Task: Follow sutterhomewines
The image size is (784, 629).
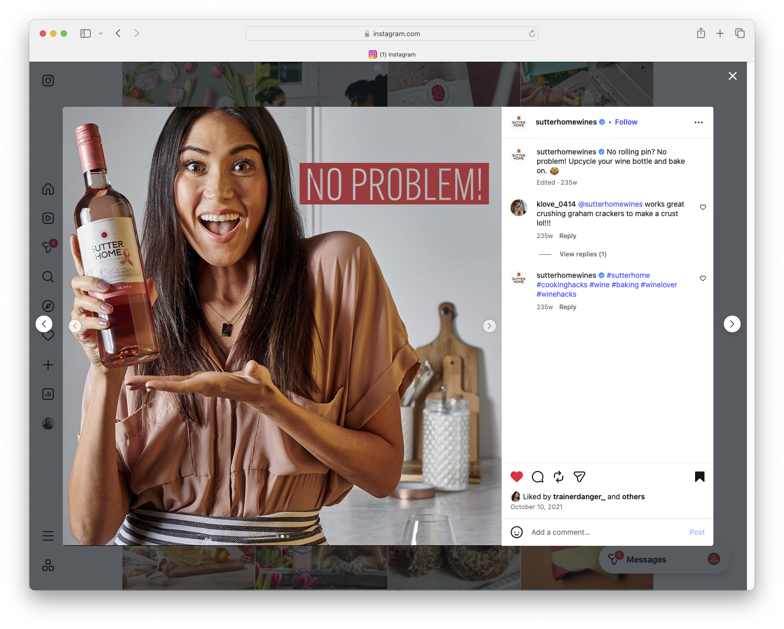Action: (x=626, y=122)
